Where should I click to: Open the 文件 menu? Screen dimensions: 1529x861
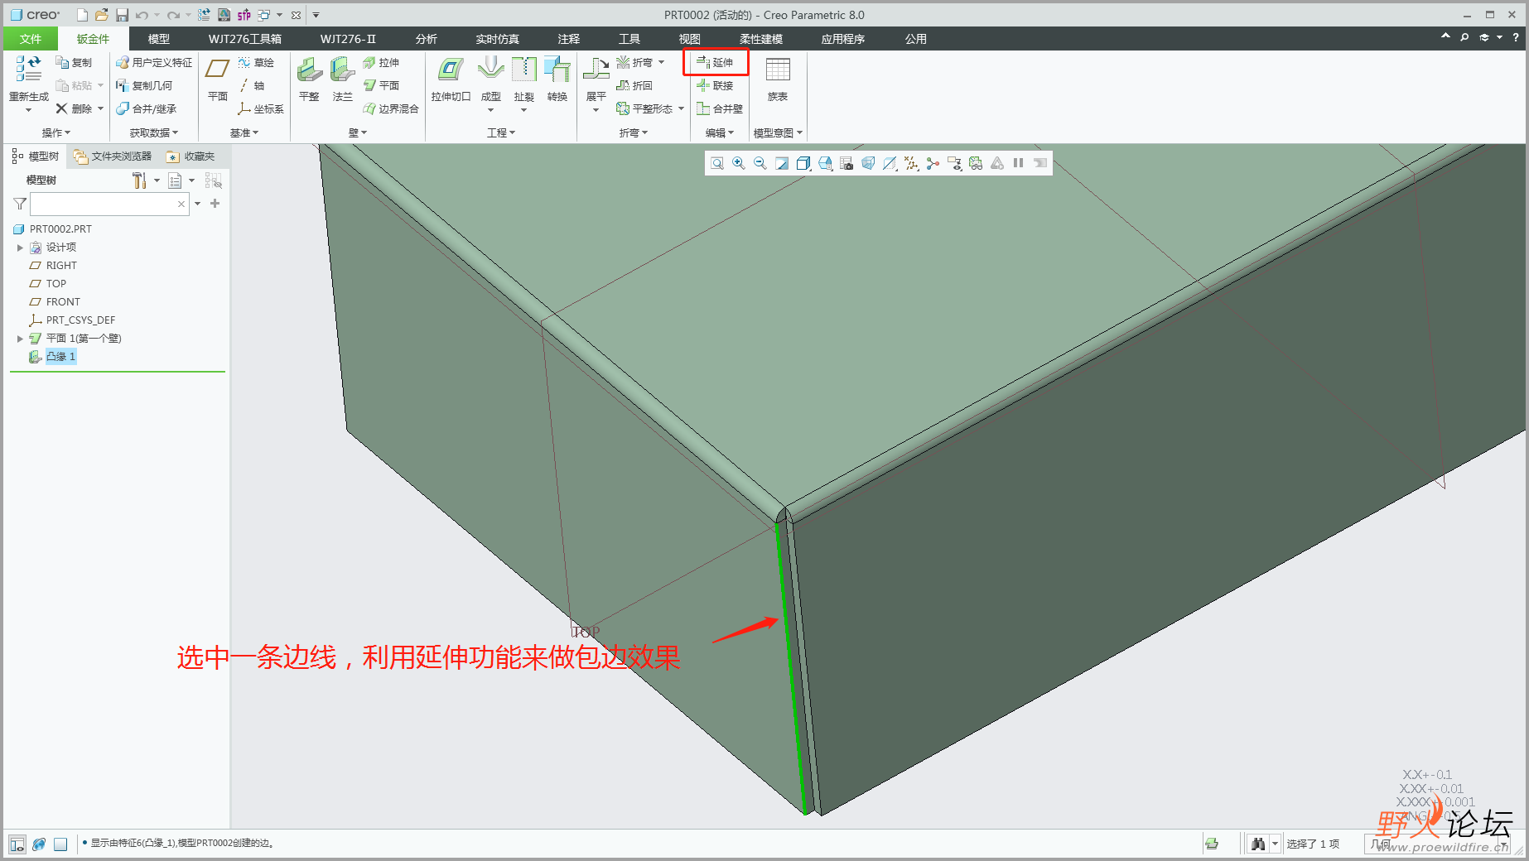(31, 39)
